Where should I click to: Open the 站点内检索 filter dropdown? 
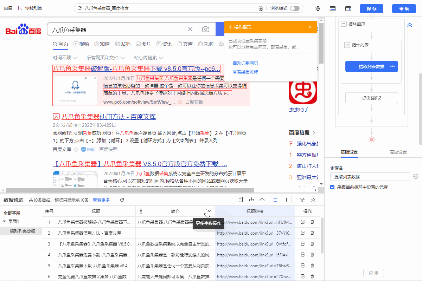tap(149, 58)
